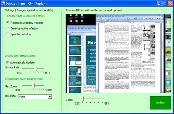
Task: Click the Desktop Item app icon in title bar
Action: [x=3, y=4]
